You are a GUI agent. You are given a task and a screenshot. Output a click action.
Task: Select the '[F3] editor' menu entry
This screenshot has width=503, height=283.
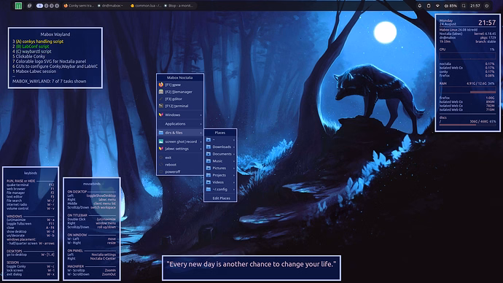(x=179, y=98)
